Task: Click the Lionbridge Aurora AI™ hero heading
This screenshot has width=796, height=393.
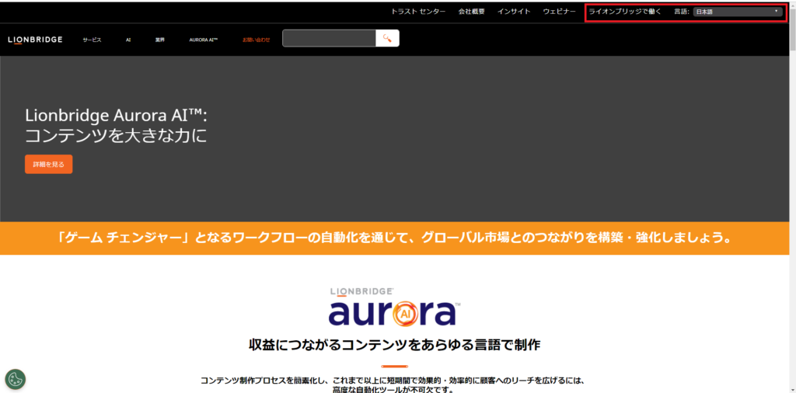Action: tap(117, 126)
